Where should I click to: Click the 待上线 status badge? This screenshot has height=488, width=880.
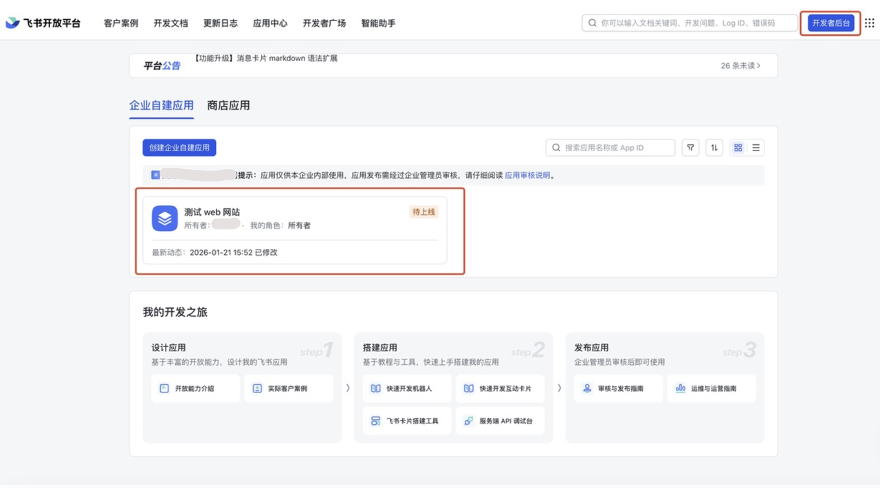[423, 212]
